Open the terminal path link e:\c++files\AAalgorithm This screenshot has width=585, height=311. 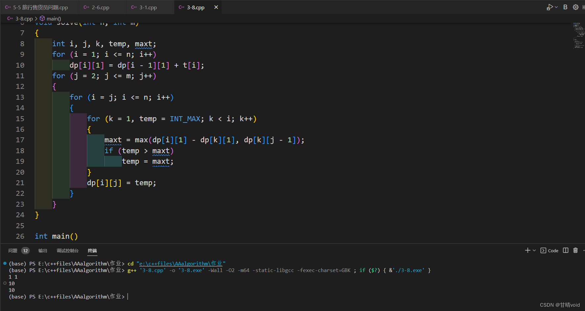point(181,263)
